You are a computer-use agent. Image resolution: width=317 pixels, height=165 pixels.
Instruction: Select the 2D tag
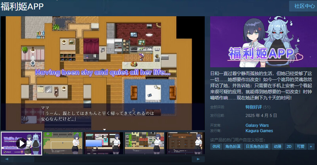(x=290, y=146)
